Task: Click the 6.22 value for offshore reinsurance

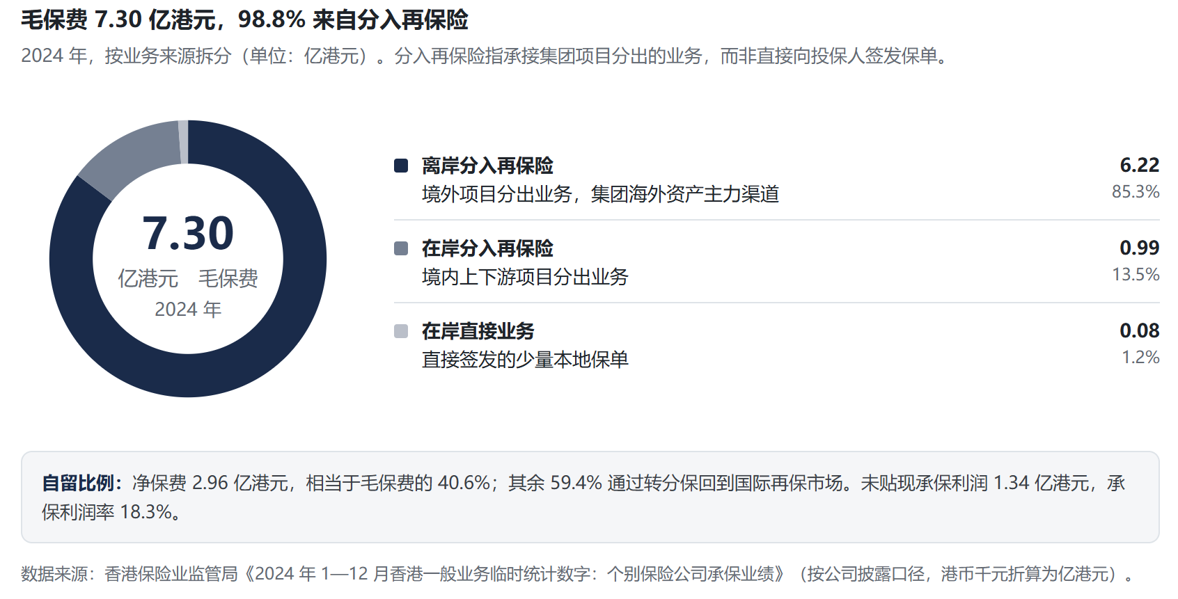Action: point(1139,165)
